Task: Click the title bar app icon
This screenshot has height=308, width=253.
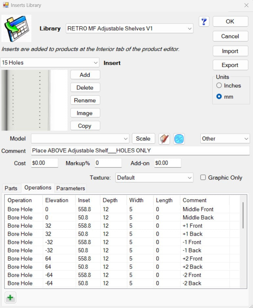Action: 5,5
